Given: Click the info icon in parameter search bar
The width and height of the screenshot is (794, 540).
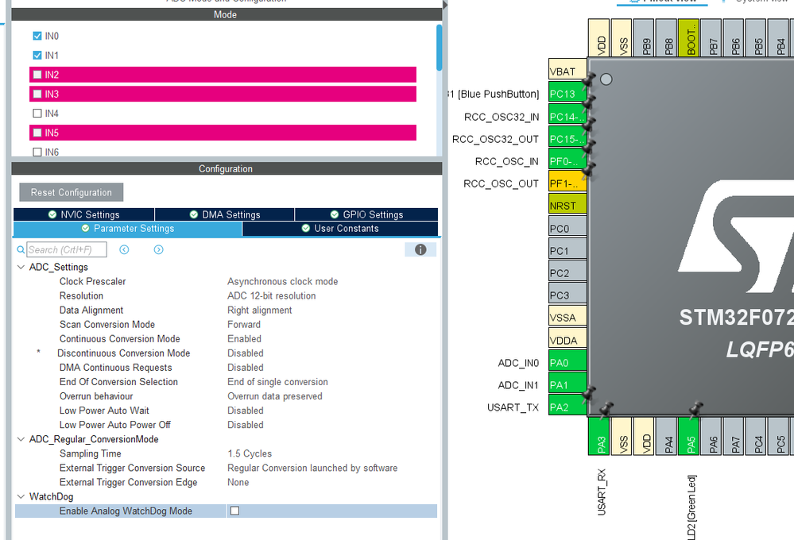Looking at the screenshot, I should click(x=420, y=249).
